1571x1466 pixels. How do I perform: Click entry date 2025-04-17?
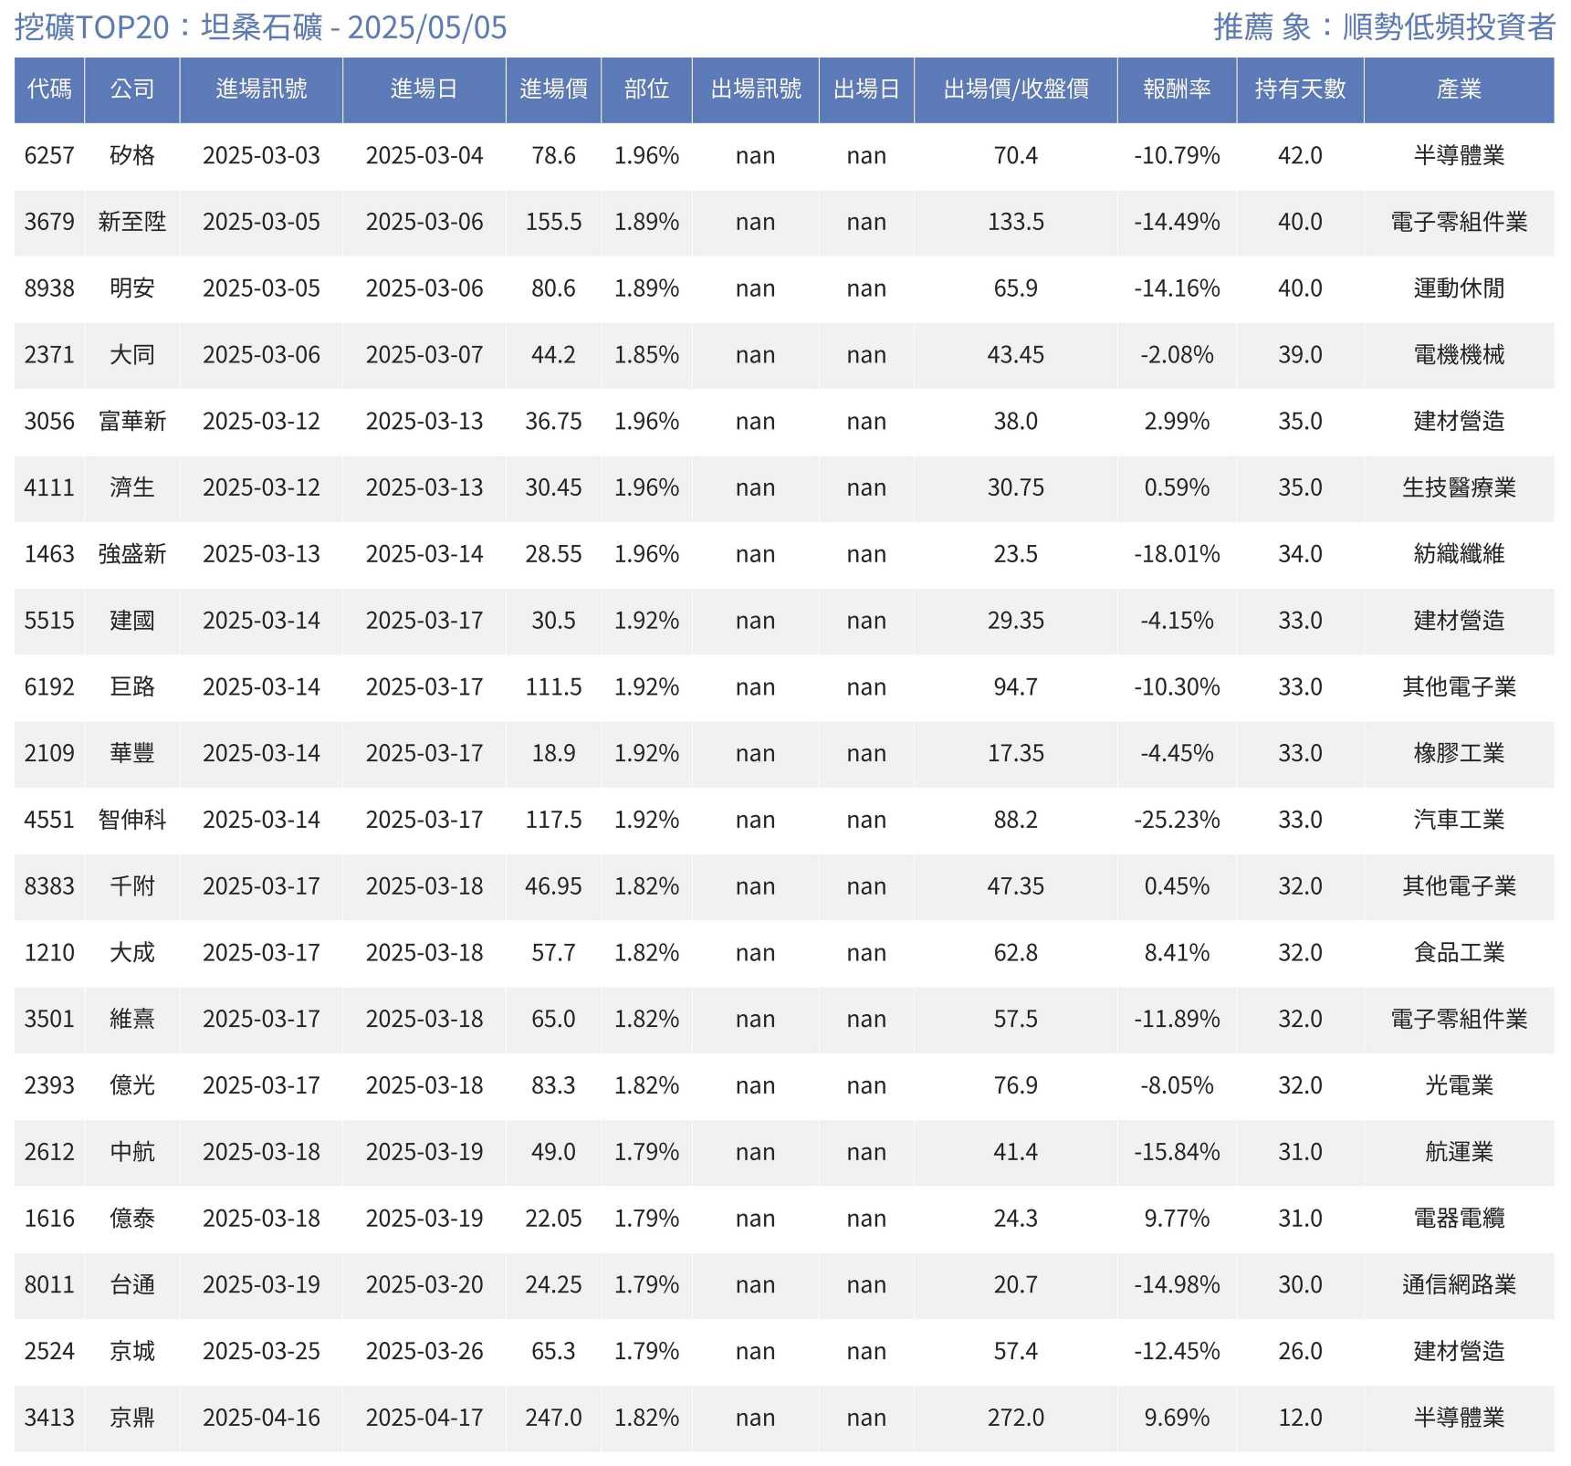(424, 1419)
